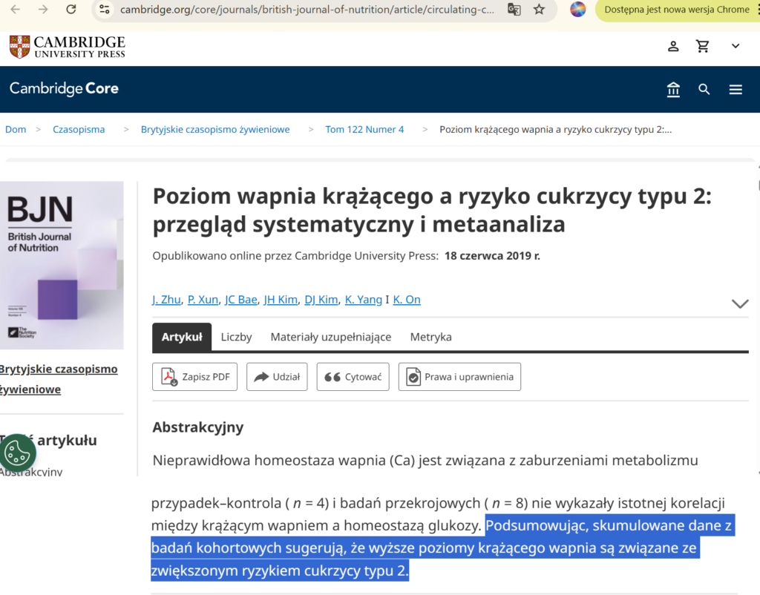Click the institution access building icon
This screenshot has width=760, height=595.
click(673, 90)
